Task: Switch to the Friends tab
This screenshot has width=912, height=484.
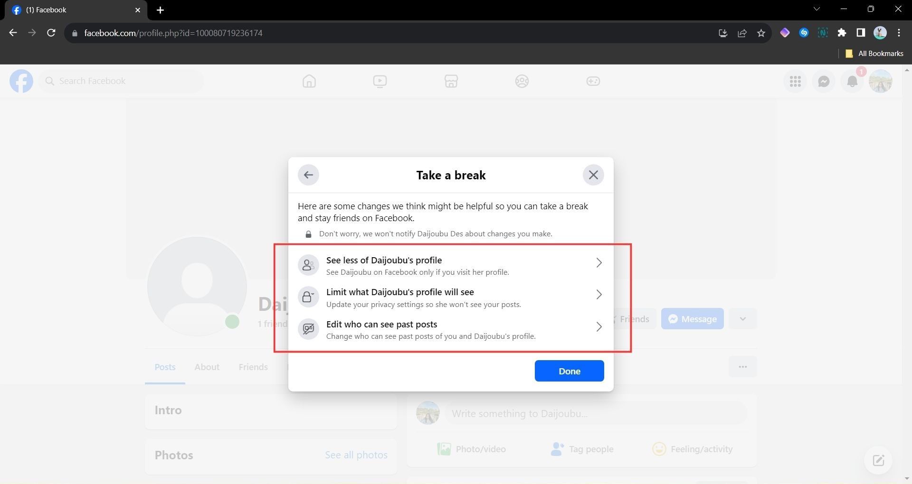Action: [x=253, y=367]
